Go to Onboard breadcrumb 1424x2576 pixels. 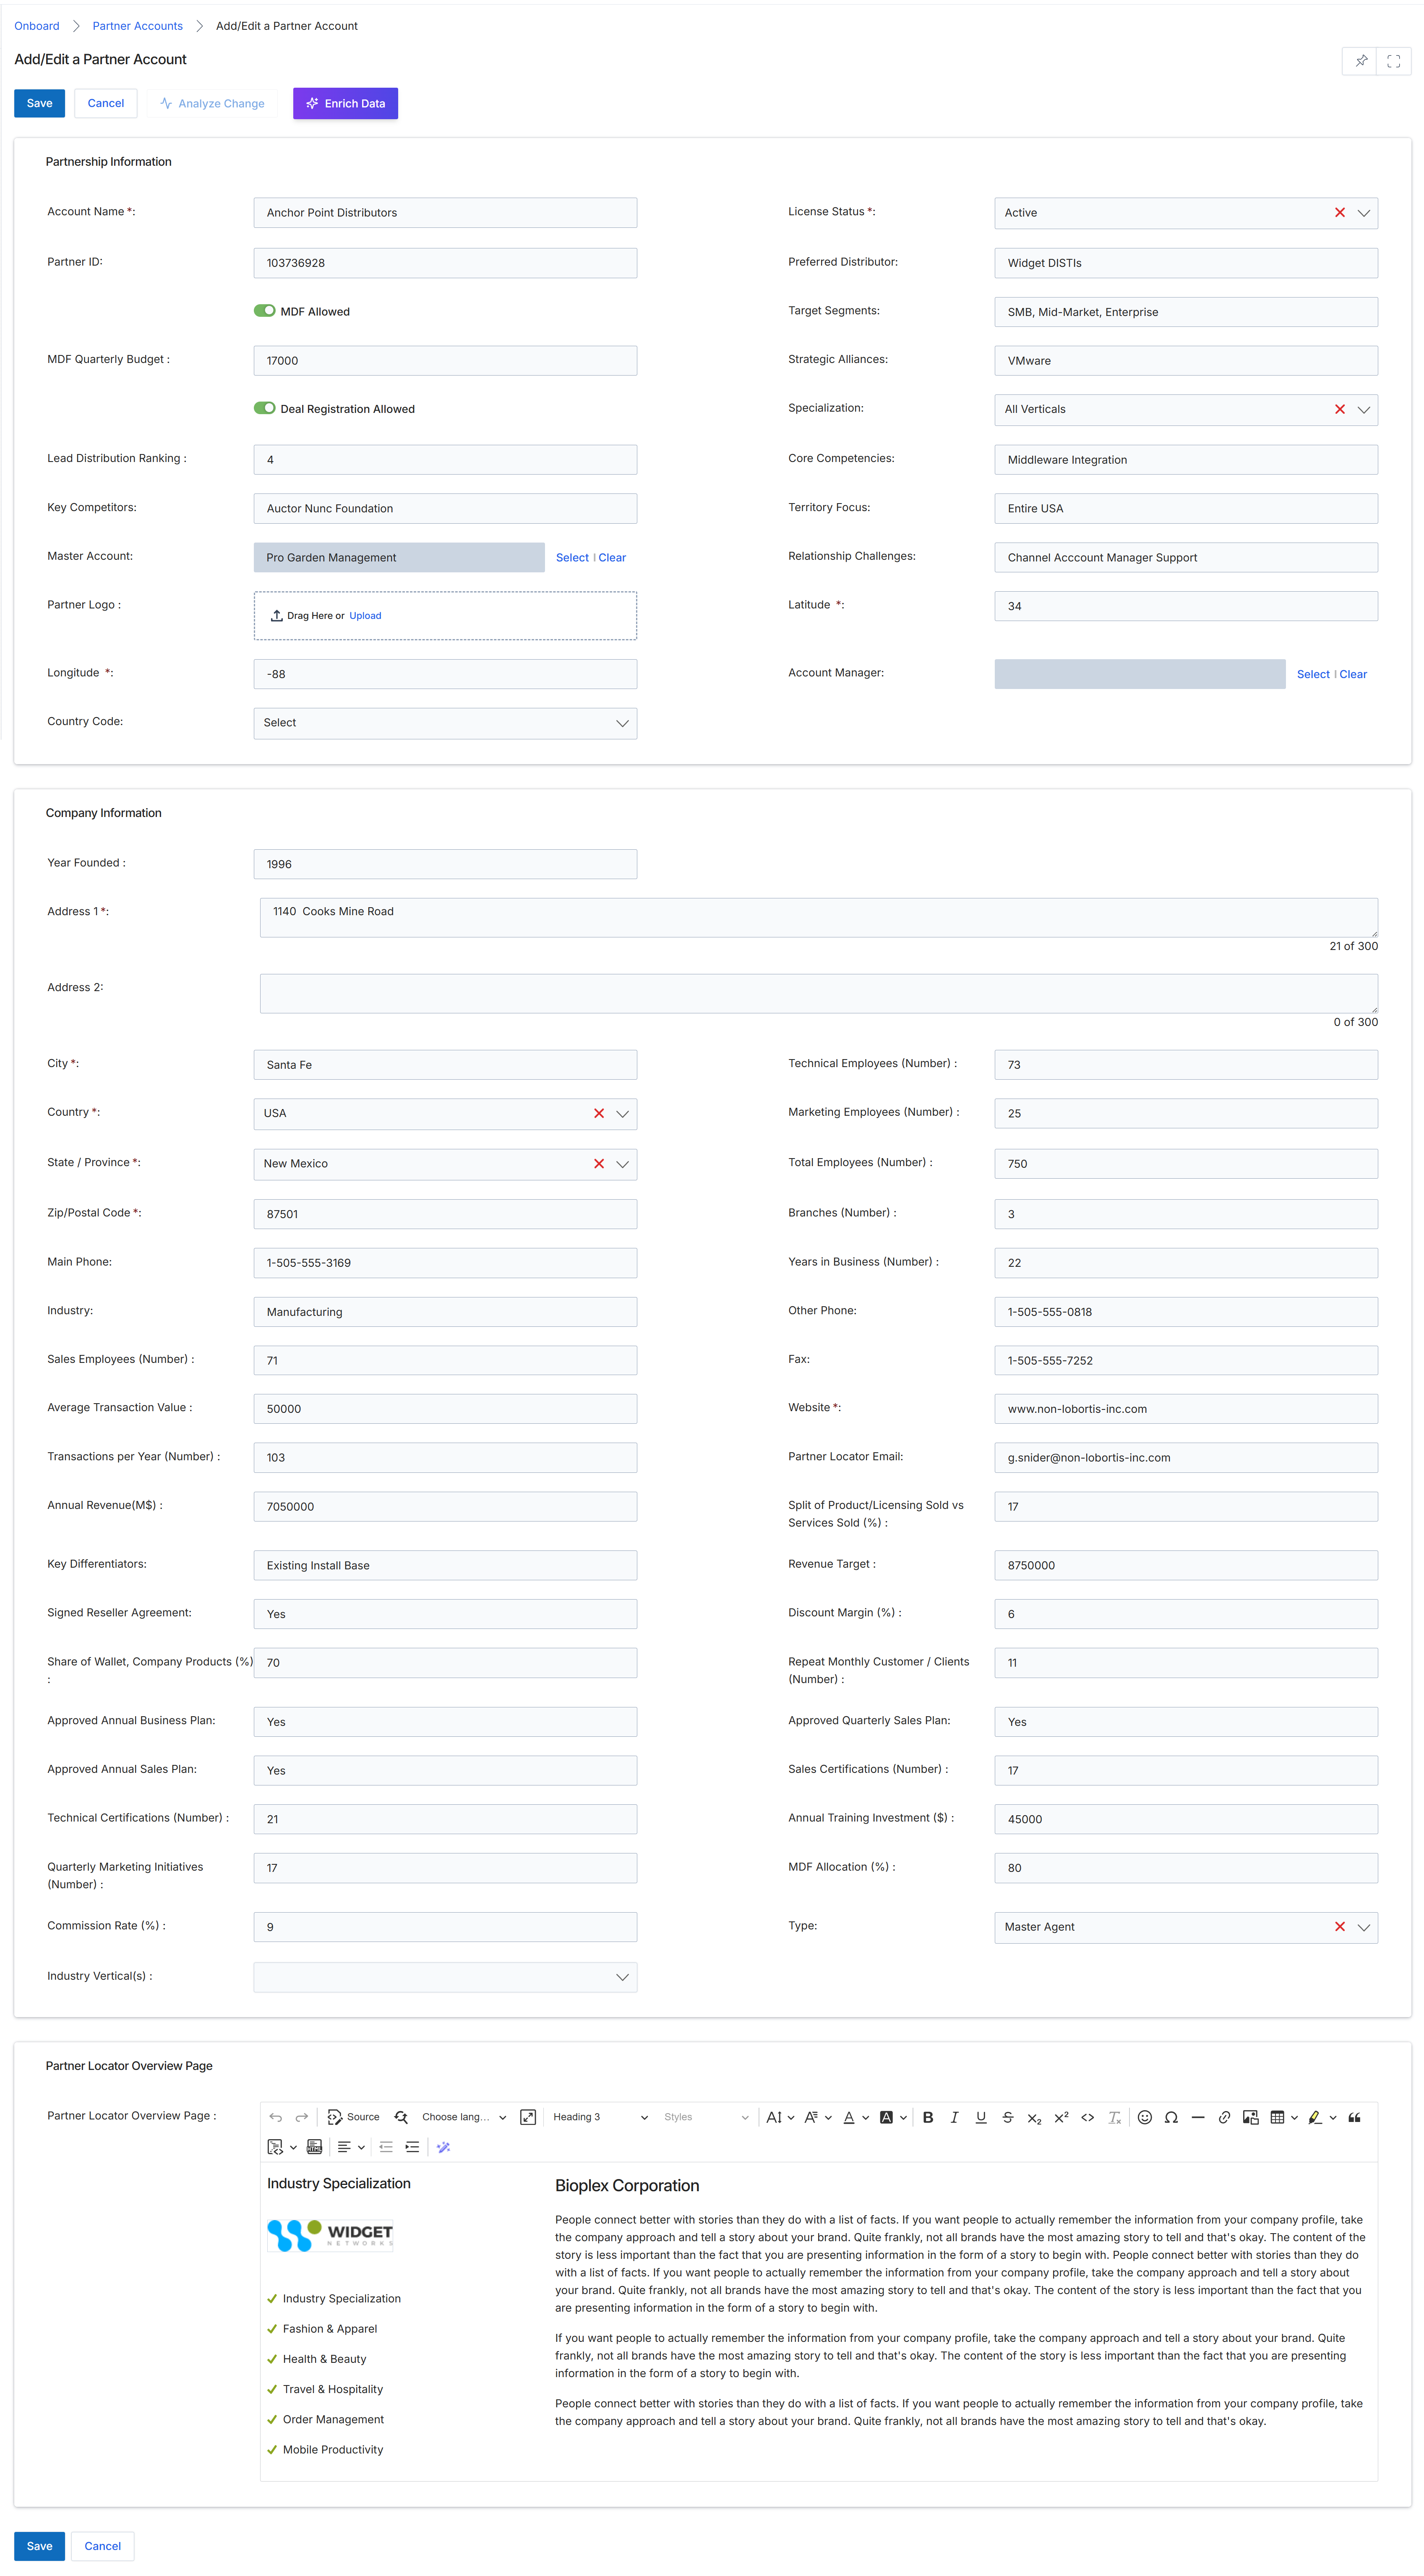click(37, 26)
